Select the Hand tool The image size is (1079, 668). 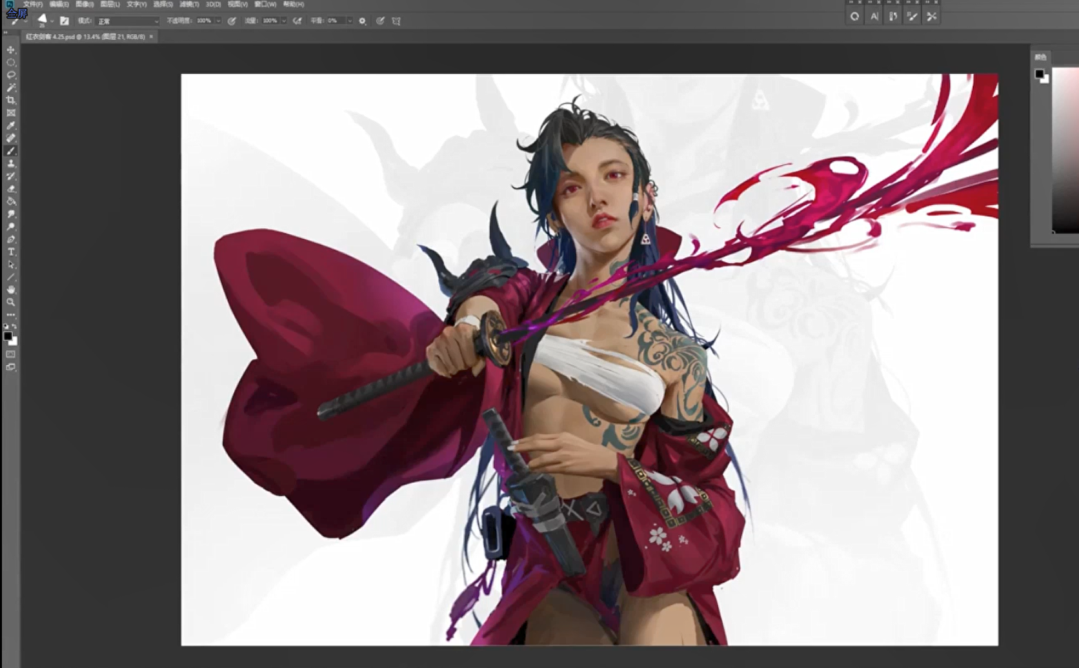pos(11,290)
